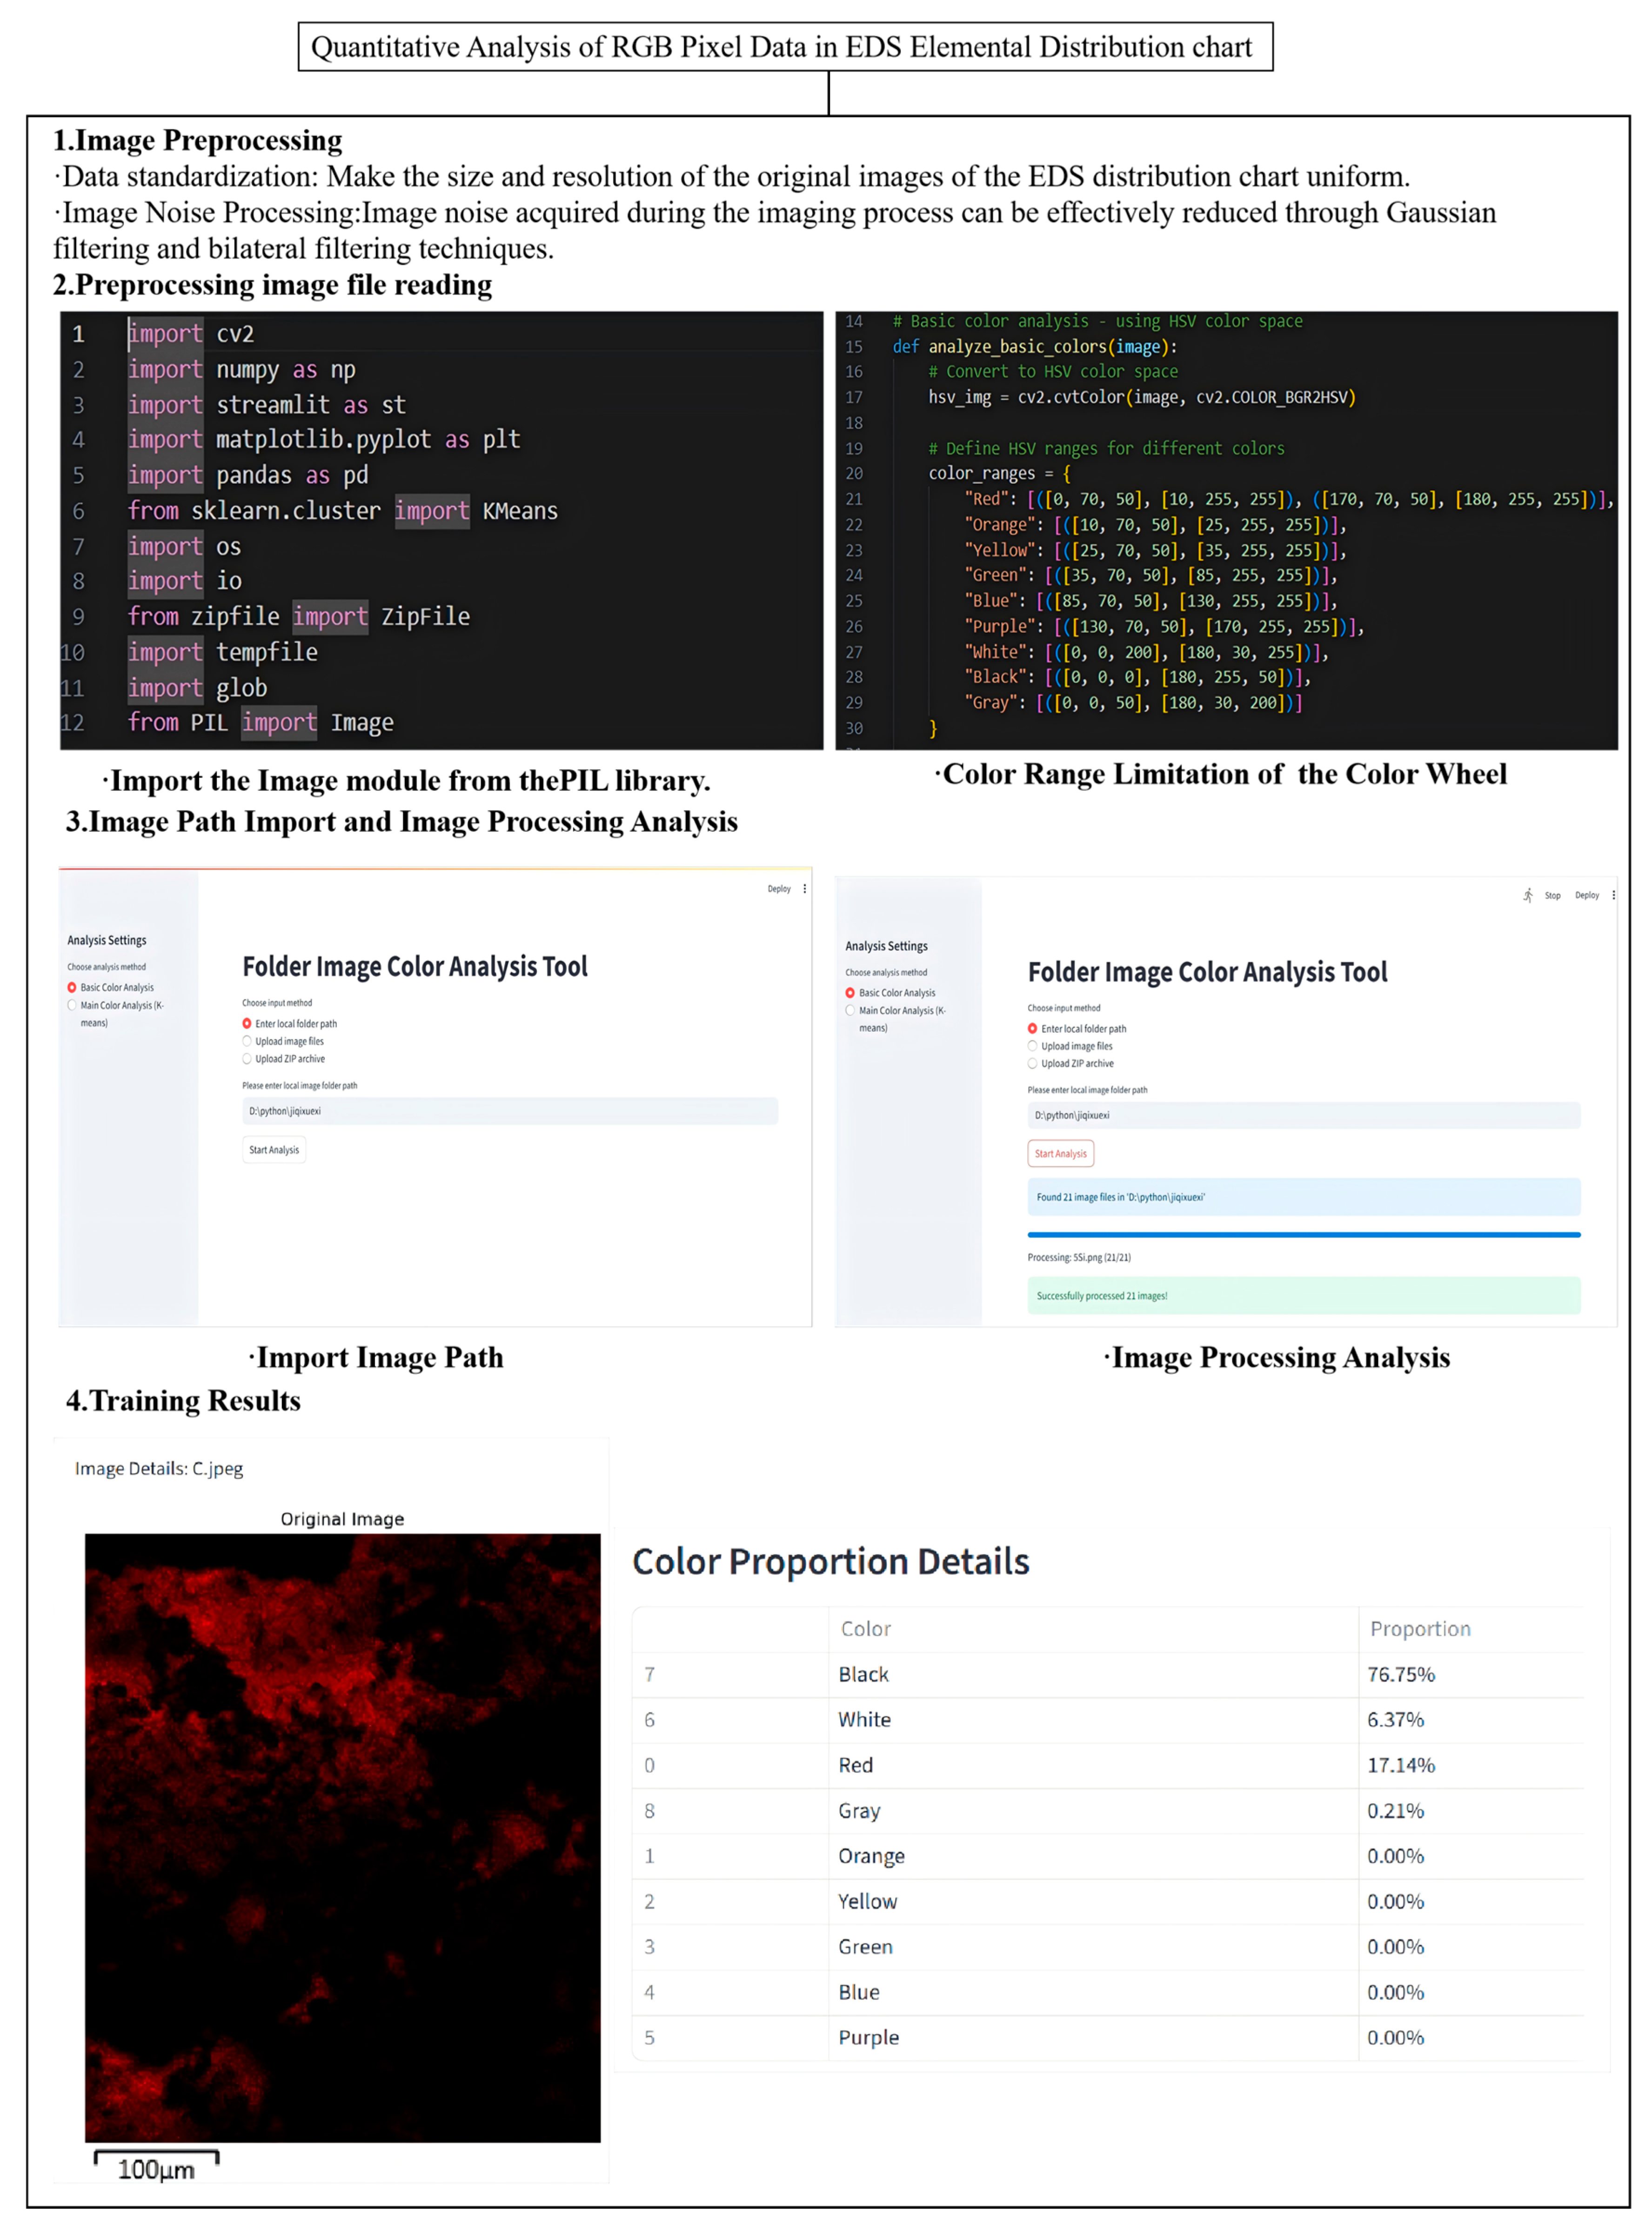1652x2233 pixels.
Task: Open the three-dot menu beside Stop and Deploy
Action: [x=1613, y=895]
